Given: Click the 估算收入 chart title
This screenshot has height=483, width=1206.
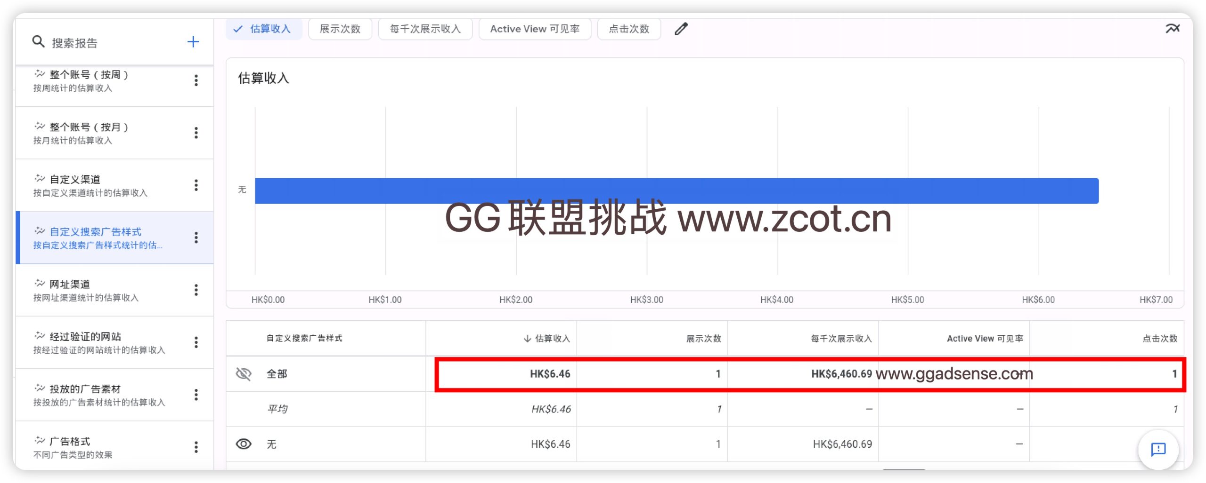Looking at the screenshot, I should coord(263,78).
